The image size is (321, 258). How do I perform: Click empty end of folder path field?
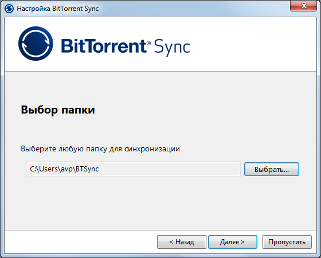click(184, 169)
